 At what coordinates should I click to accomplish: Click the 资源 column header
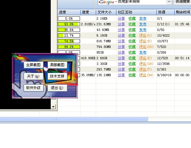tap(165, 12)
